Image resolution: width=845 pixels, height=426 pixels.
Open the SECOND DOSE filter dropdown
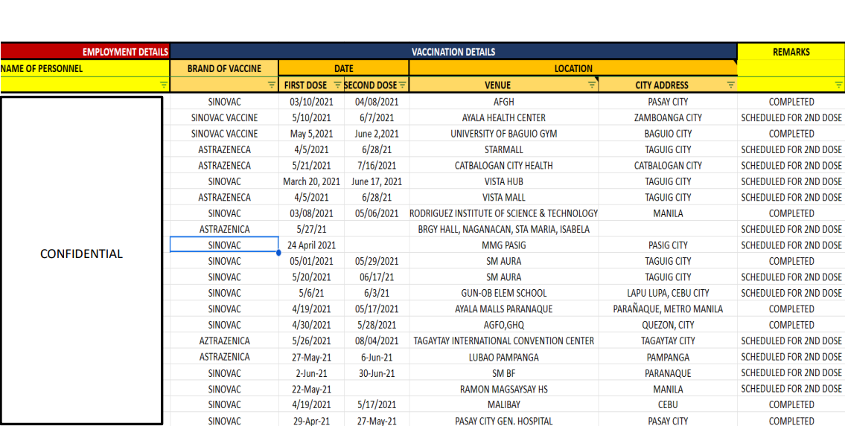[x=403, y=85]
